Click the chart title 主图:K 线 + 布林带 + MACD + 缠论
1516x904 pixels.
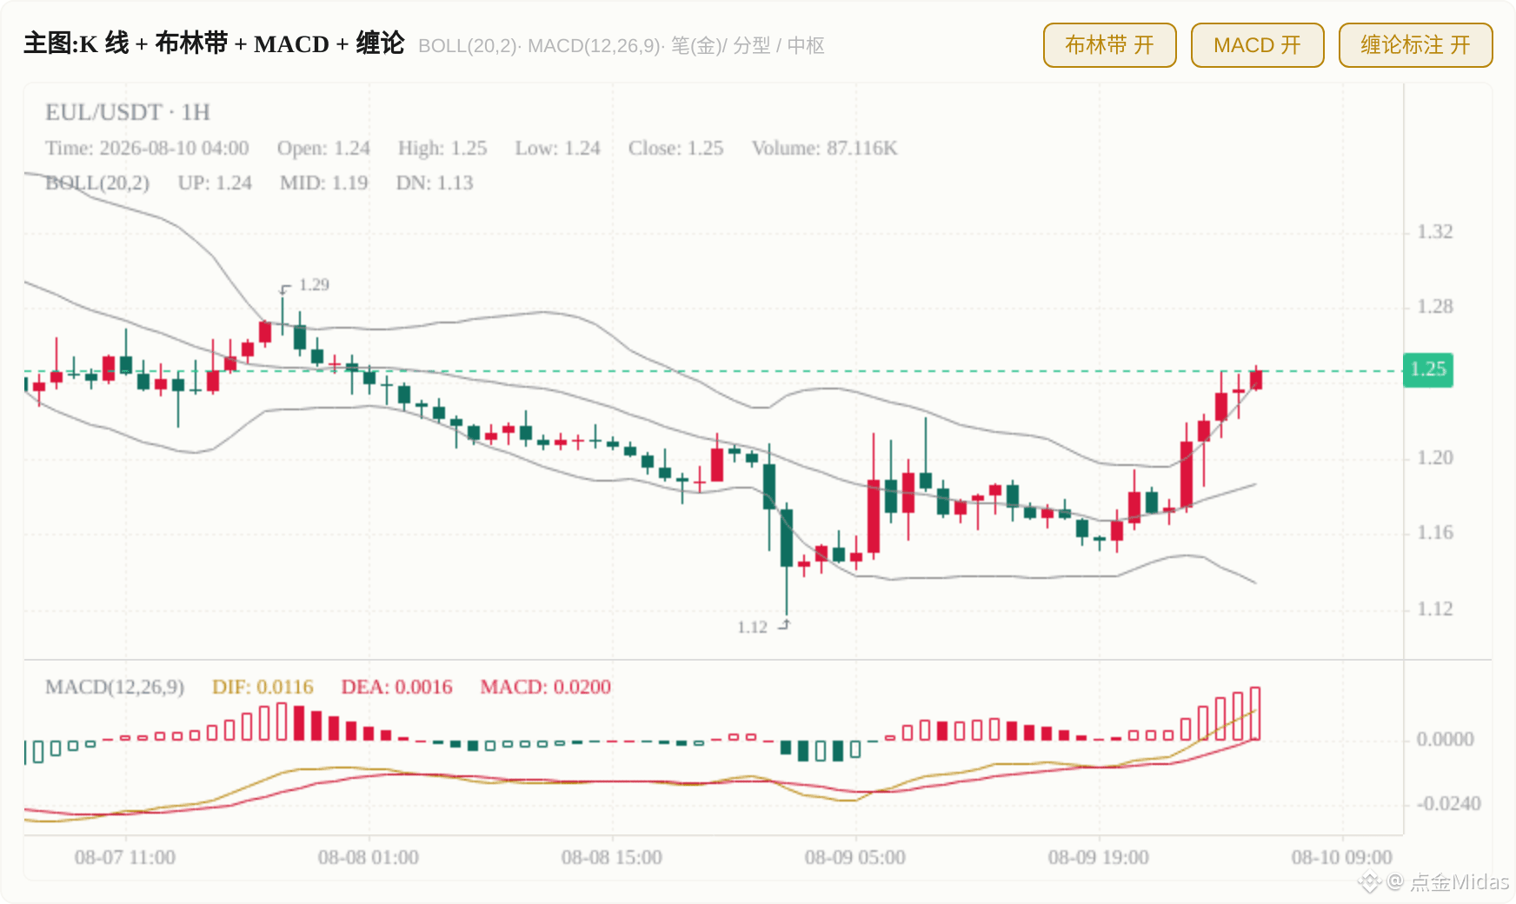pos(214,43)
